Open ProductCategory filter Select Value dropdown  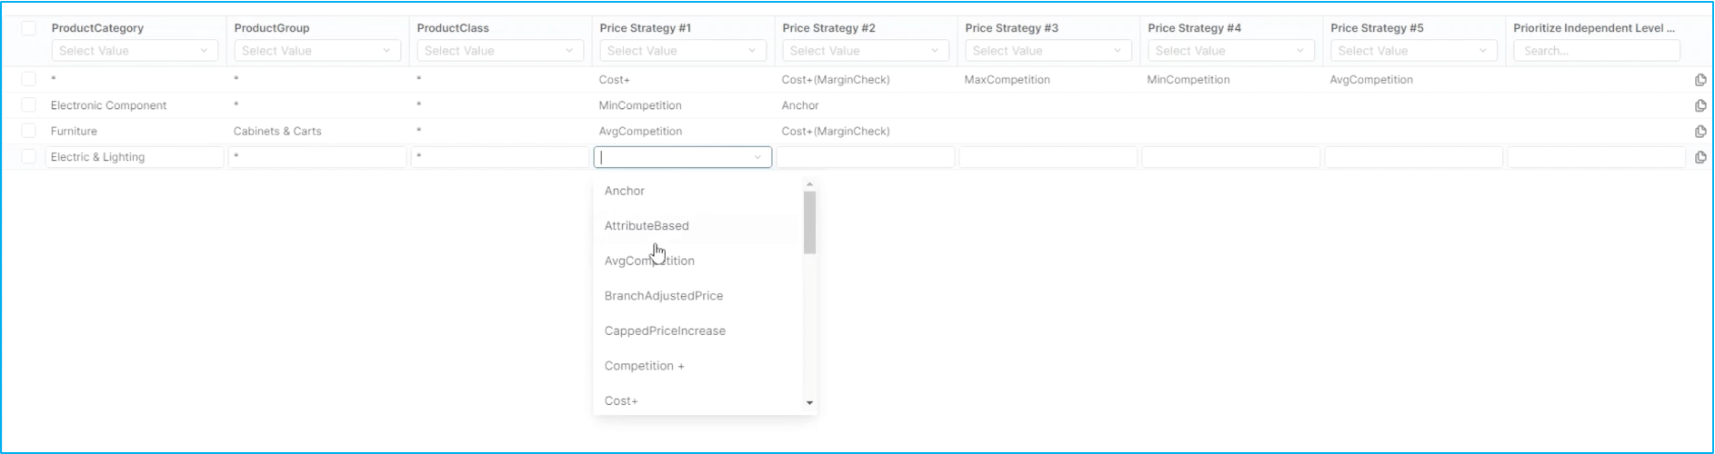click(x=135, y=51)
